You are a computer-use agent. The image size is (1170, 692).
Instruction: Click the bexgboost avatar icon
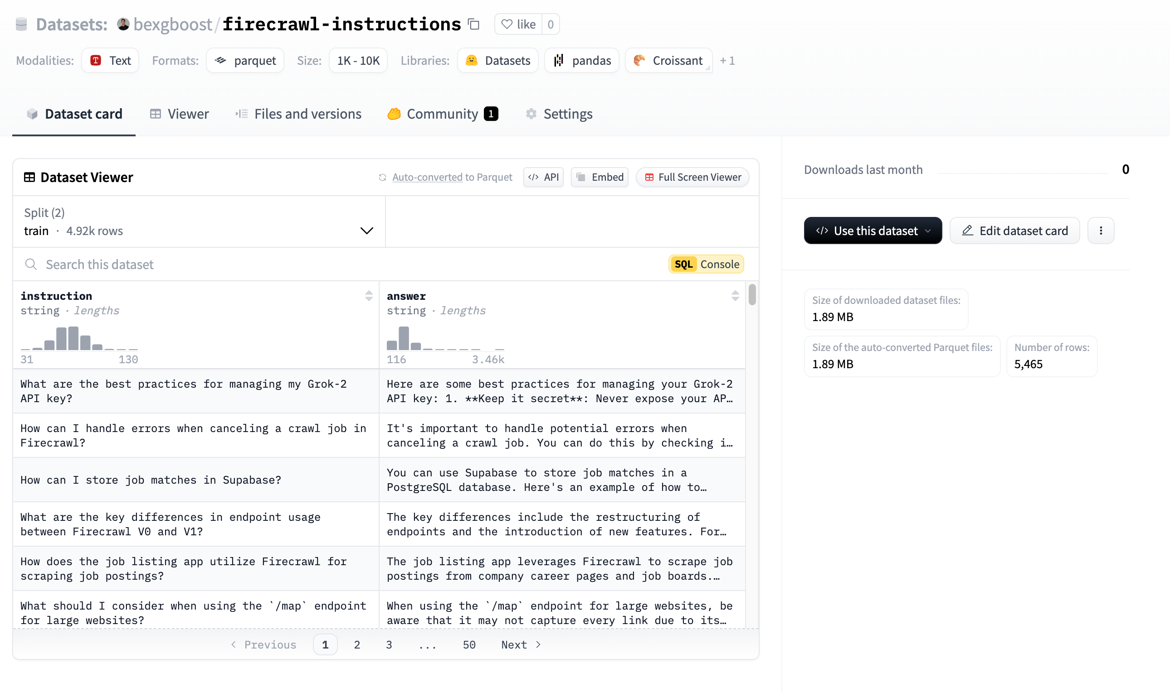click(123, 24)
